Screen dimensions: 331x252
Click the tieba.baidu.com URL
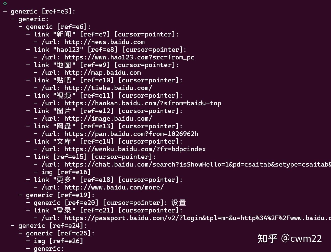tap(108, 88)
